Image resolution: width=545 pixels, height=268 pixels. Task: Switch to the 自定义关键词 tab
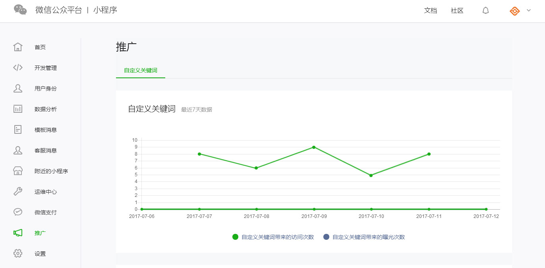point(141,71)
